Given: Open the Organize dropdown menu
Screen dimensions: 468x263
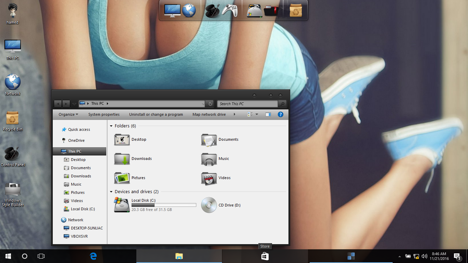Looking at the screenshot, I should click(x=68, y=114).
